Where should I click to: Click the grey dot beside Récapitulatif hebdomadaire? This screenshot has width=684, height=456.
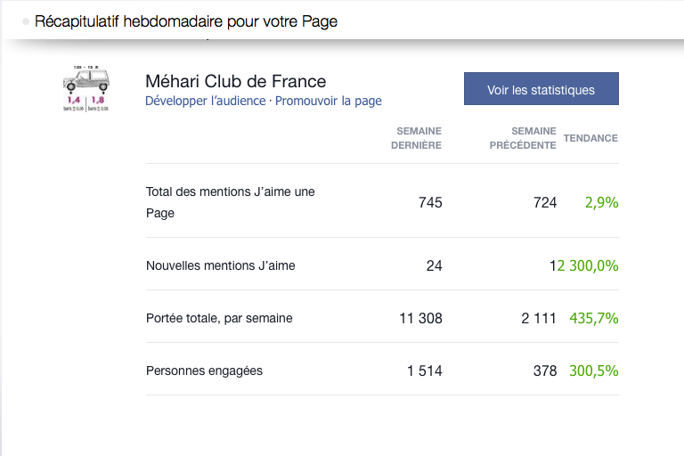pos(26,21)
